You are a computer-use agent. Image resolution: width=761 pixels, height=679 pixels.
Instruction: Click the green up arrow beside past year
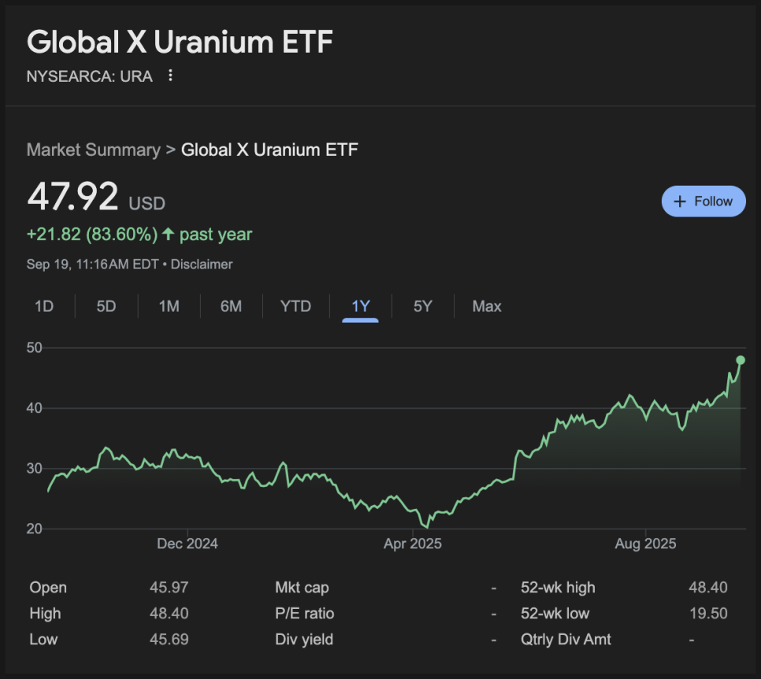click(x=168, y=235)
